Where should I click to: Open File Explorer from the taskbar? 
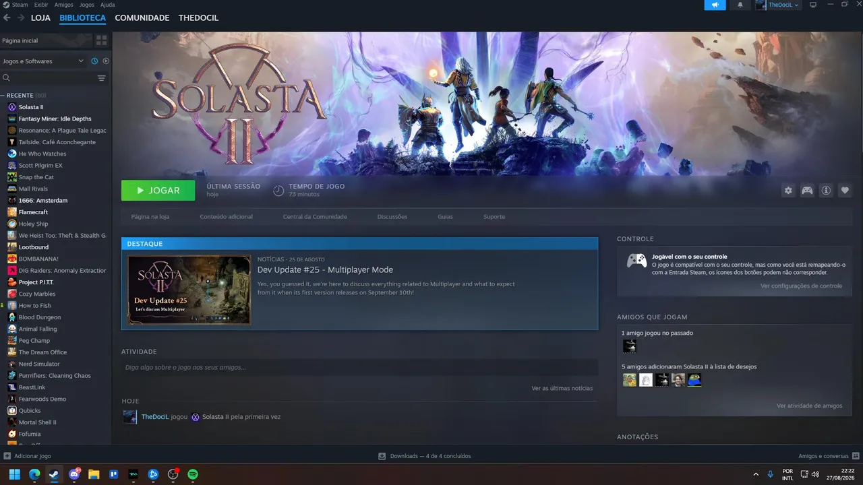tap(94, 474)
